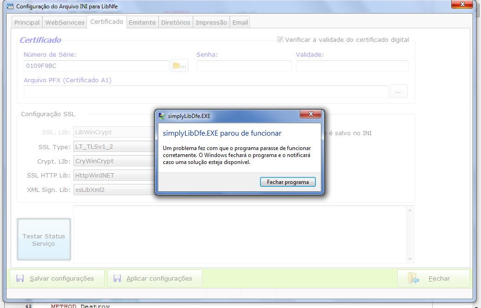This screenshot has height=308, width=481.
Task: Open XML Sign. Lib xsLibXml2 combo box
Action: (115, 190)
